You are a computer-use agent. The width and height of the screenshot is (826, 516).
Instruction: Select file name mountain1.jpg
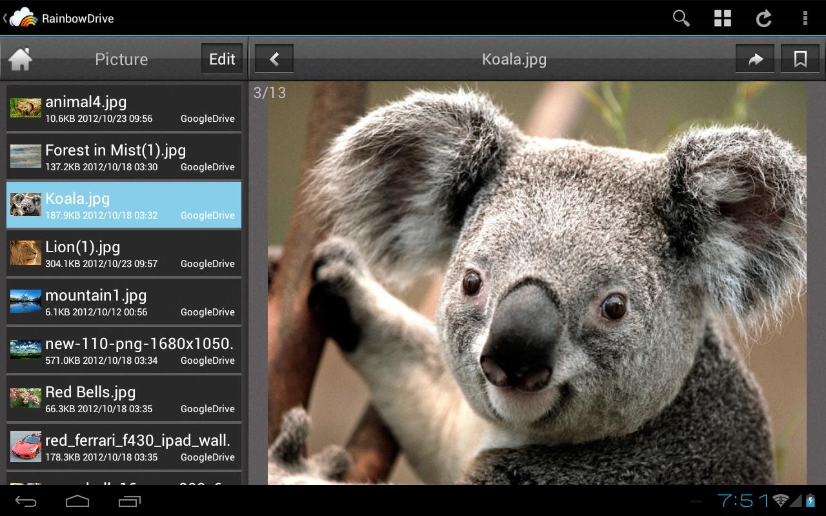[96, 295]
